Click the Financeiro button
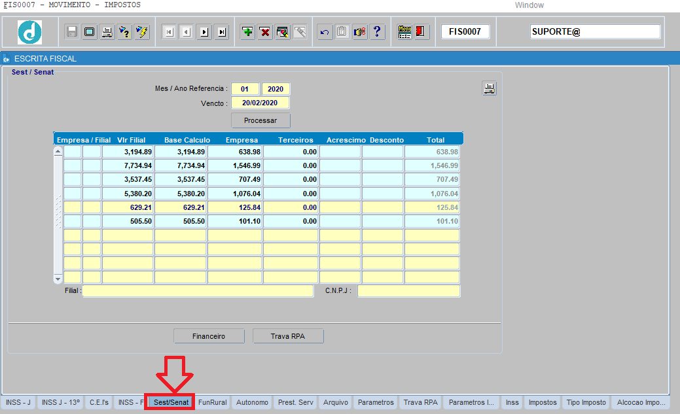This screenshot has height=414, width=680. 209,336
